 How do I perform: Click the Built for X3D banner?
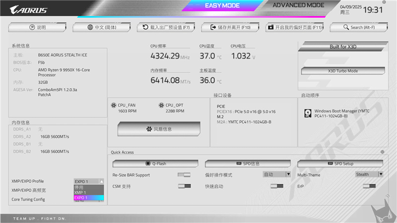343,47
